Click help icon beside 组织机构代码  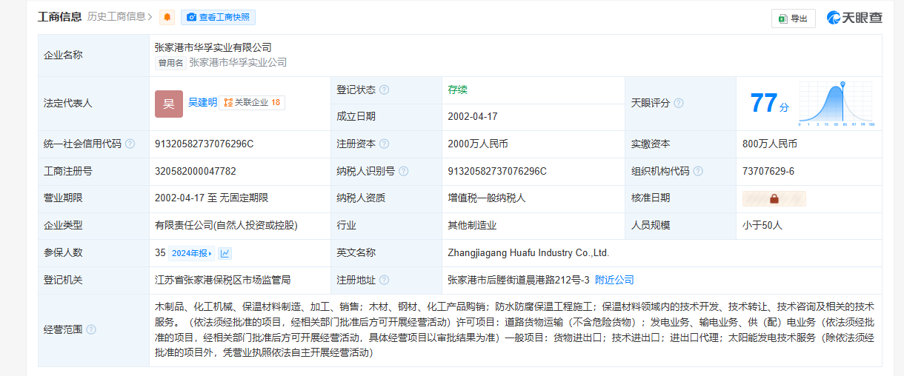(x=697, y=172)
